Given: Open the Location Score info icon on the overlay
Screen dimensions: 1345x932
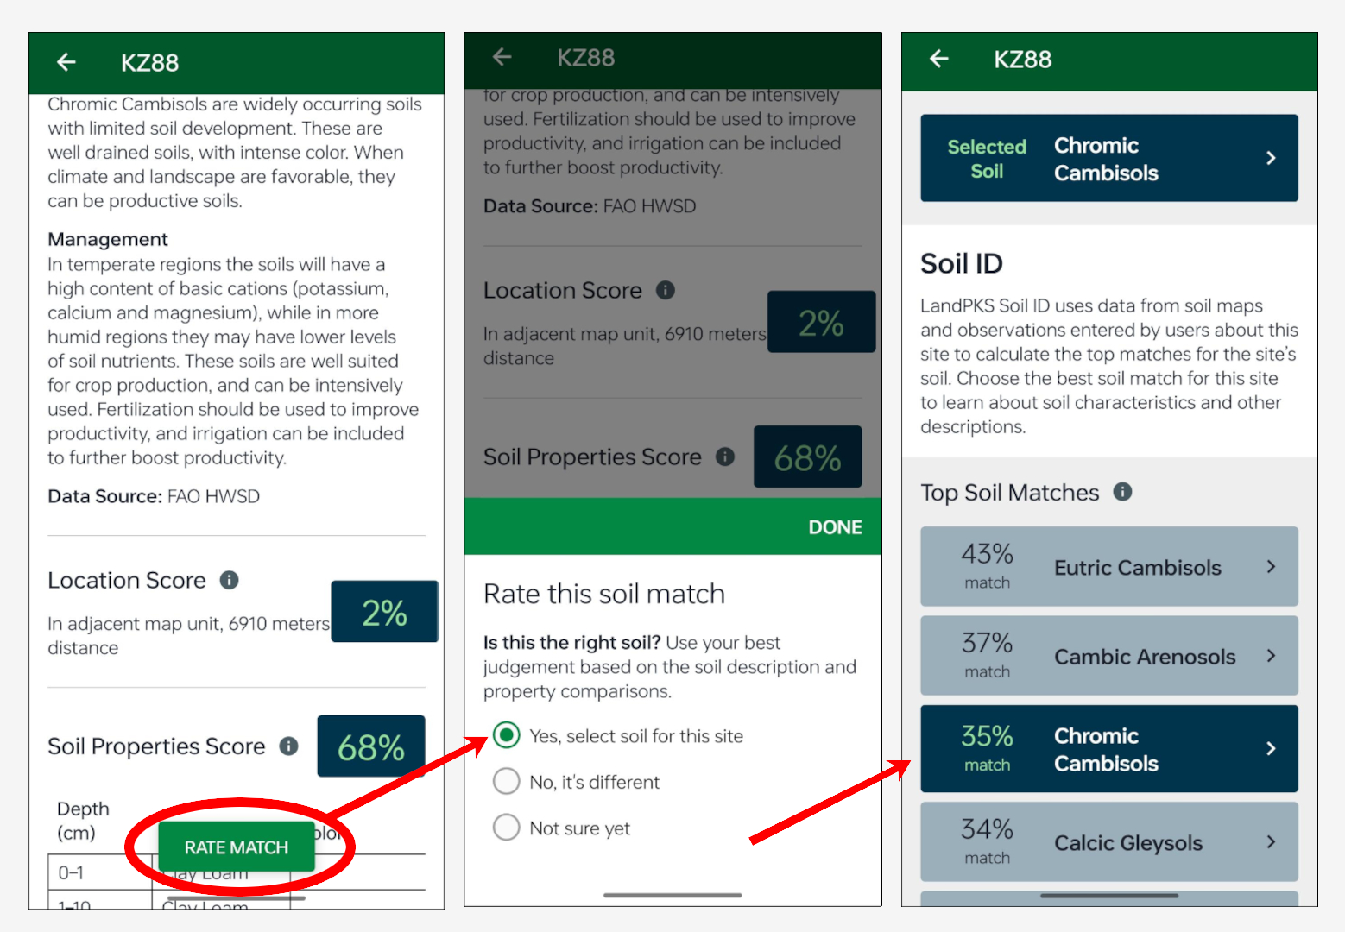Looking at the screenshot, I should coord(665,290).
